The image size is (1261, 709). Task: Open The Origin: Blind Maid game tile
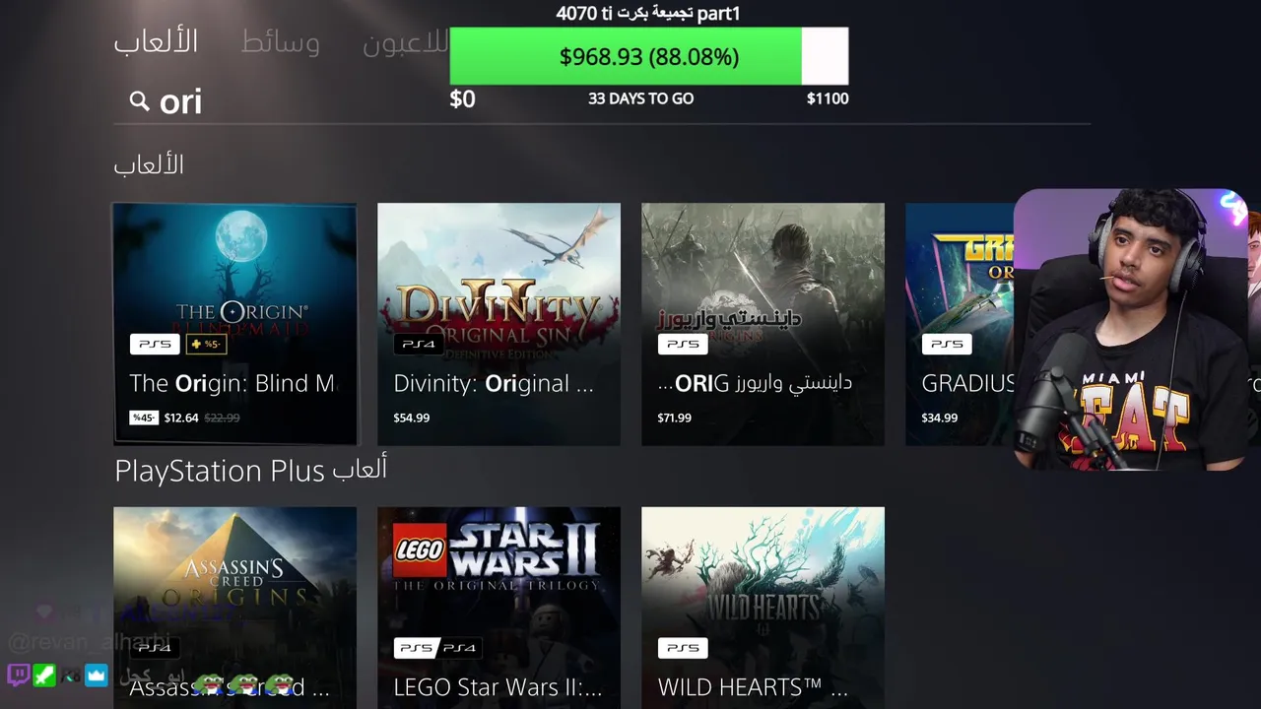pos(234,324)
